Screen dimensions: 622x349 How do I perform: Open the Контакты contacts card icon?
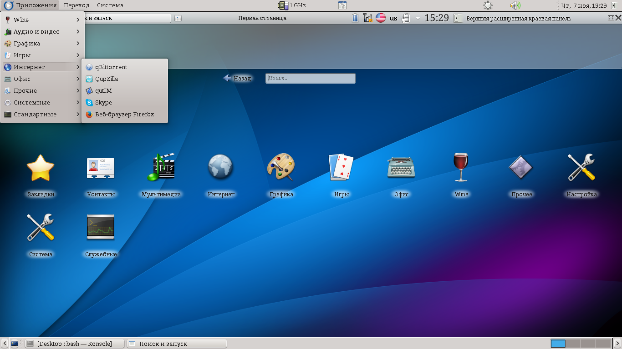coord(101,168)
